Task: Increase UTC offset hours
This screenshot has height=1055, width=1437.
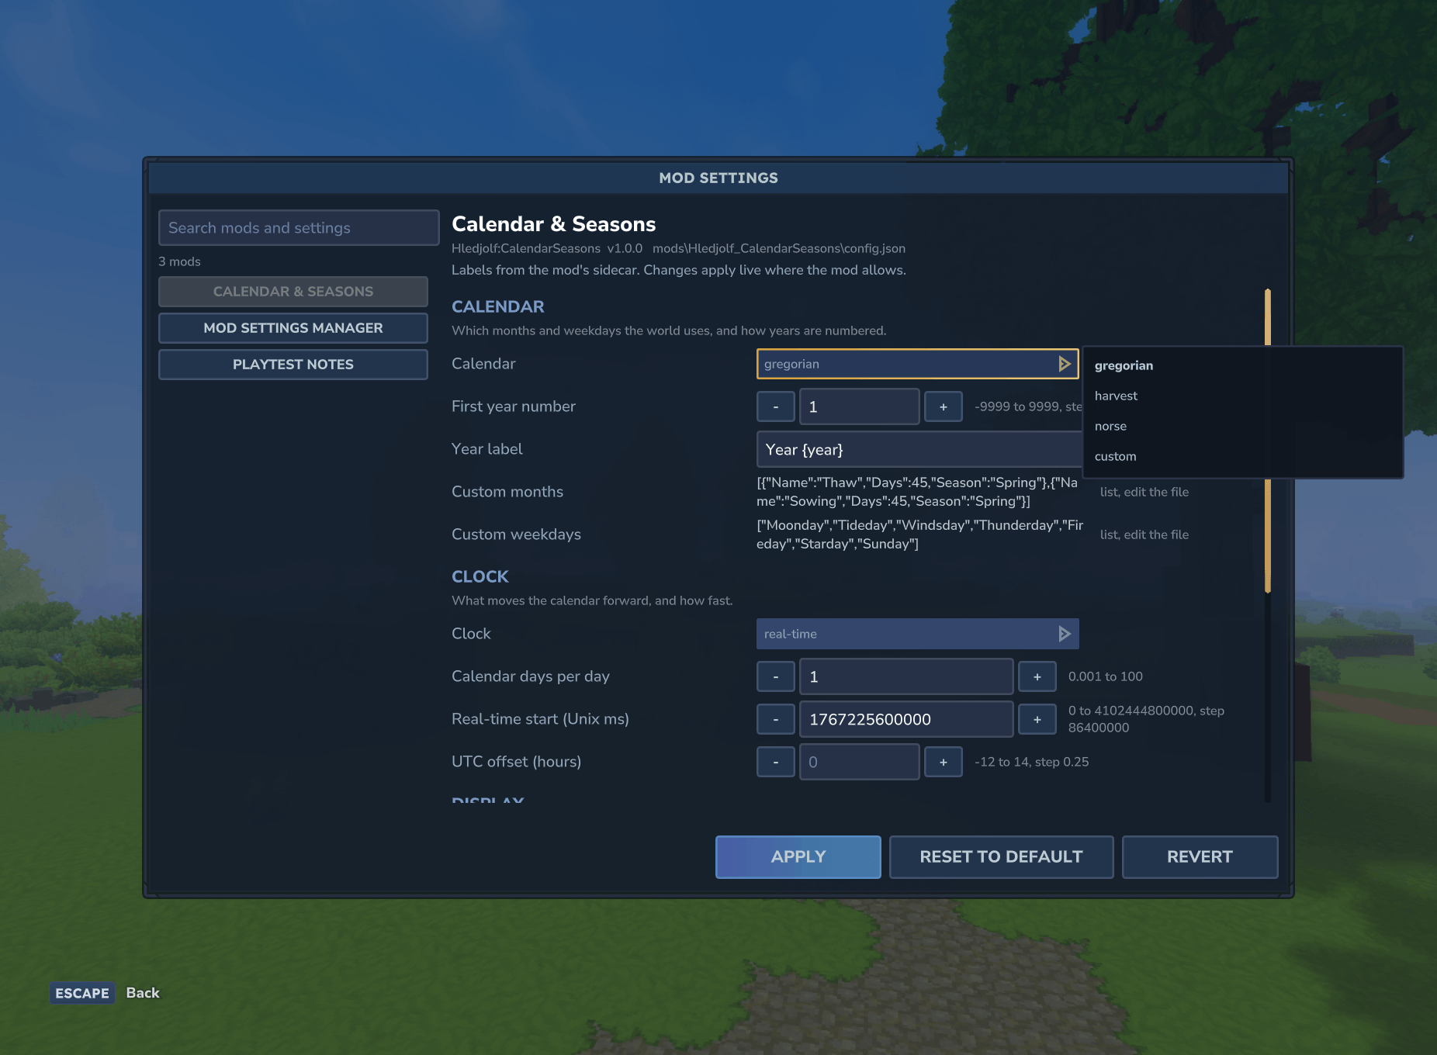Action: coord(944,762)
